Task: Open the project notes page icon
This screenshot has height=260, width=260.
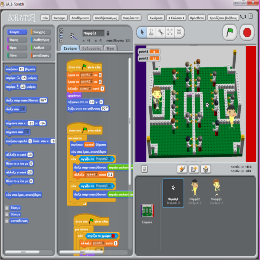Action: coord(251,16)
